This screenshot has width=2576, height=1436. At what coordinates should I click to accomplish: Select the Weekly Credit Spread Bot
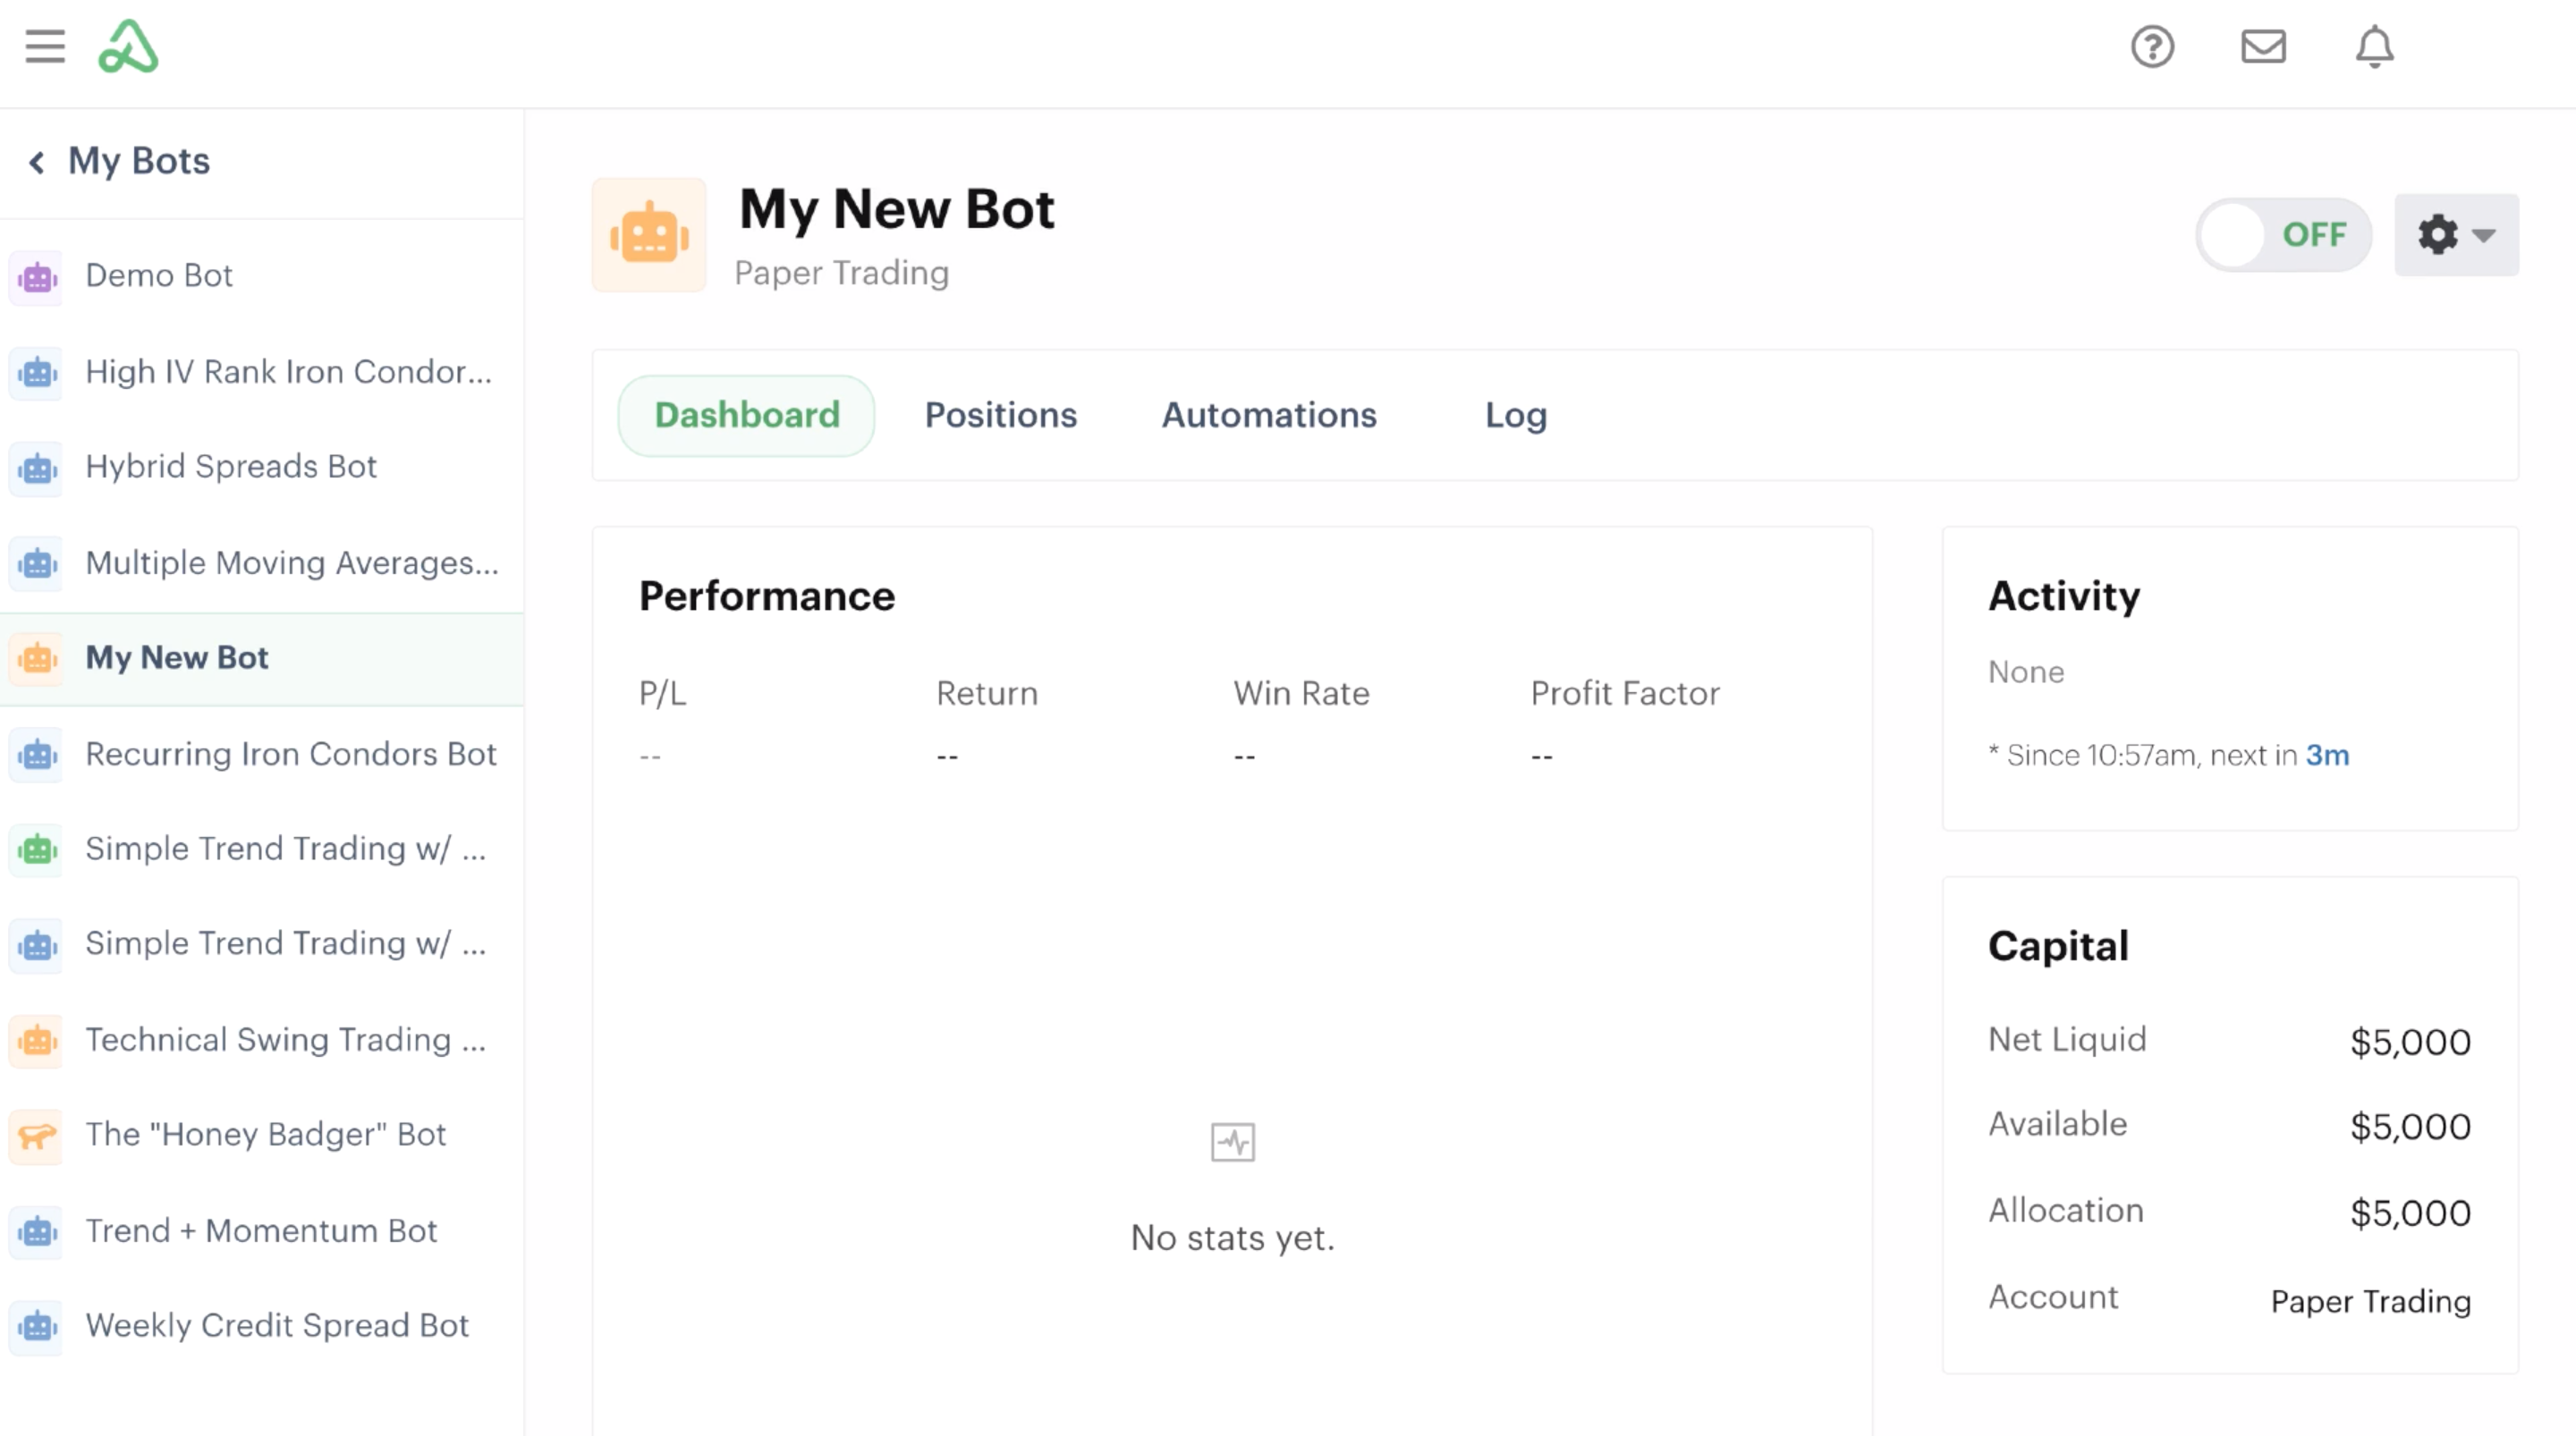pos(277,1326)
